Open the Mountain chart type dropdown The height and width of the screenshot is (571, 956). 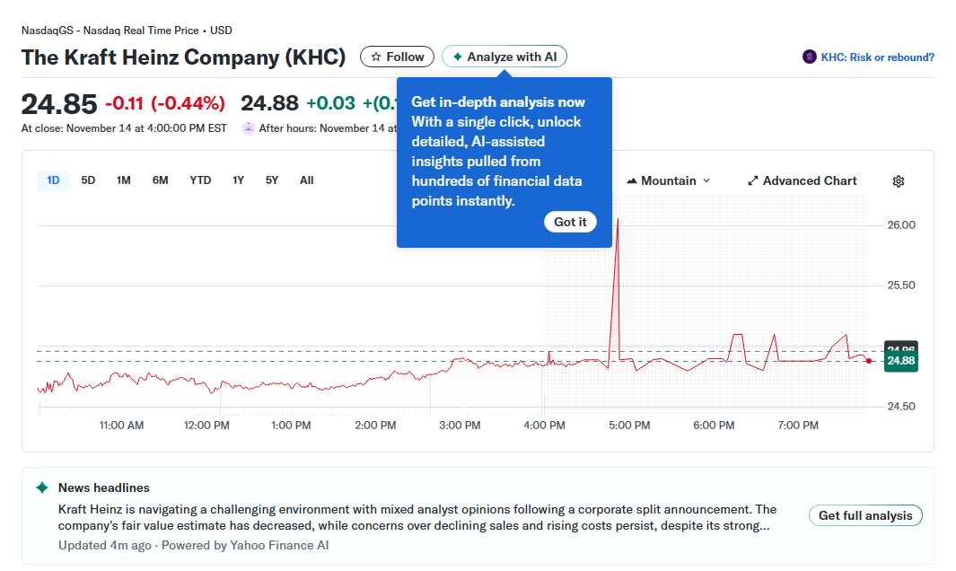pyautogui.click(x=669, y=180)
